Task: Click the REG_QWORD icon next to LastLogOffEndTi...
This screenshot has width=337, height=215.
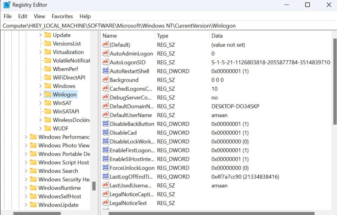Action: [105, 177]
